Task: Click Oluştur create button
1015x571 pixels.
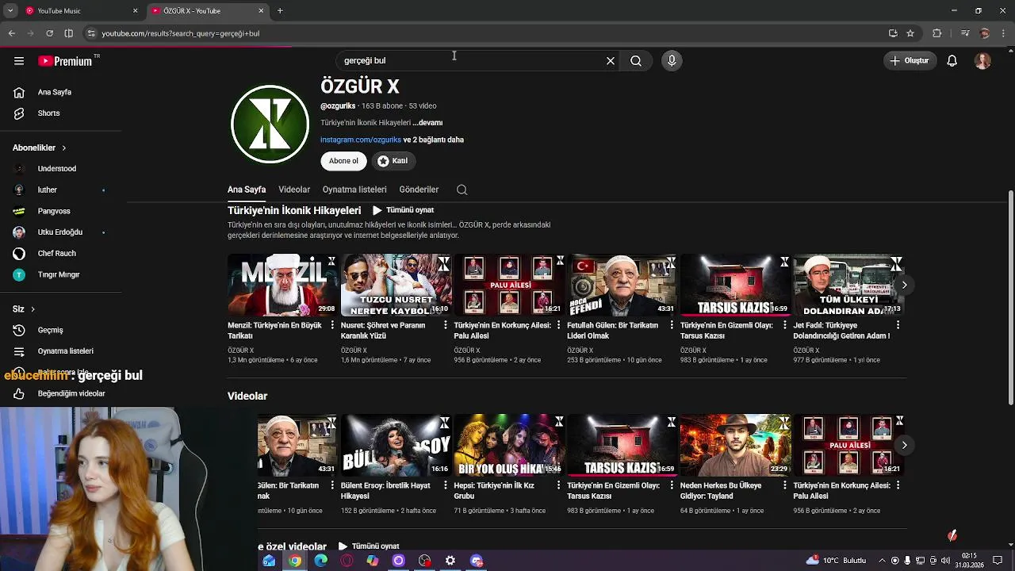Action: 909,61
